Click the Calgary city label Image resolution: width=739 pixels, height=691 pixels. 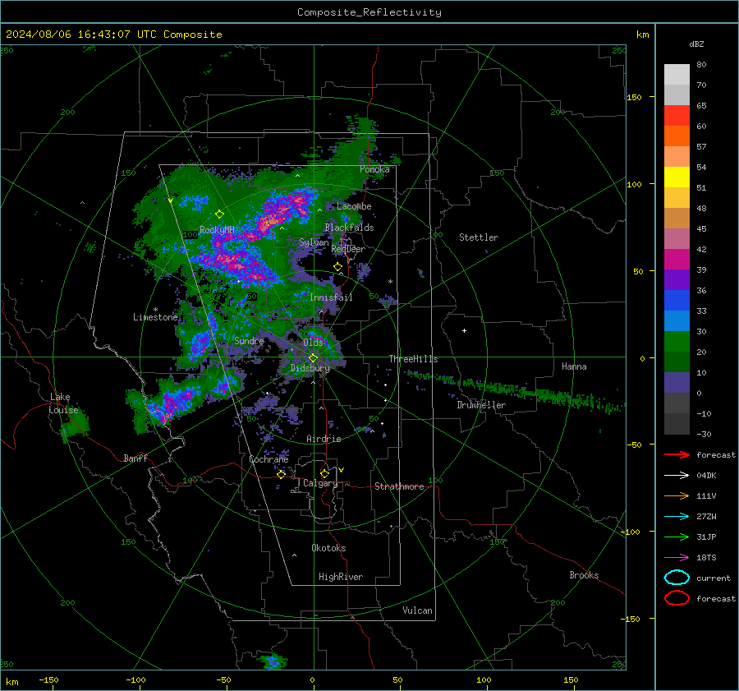[320, 483]
